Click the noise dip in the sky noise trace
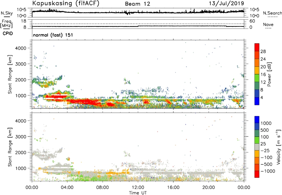Image resolution: width=282 pixels, height=195 pixels. click(x=128, y=13)
